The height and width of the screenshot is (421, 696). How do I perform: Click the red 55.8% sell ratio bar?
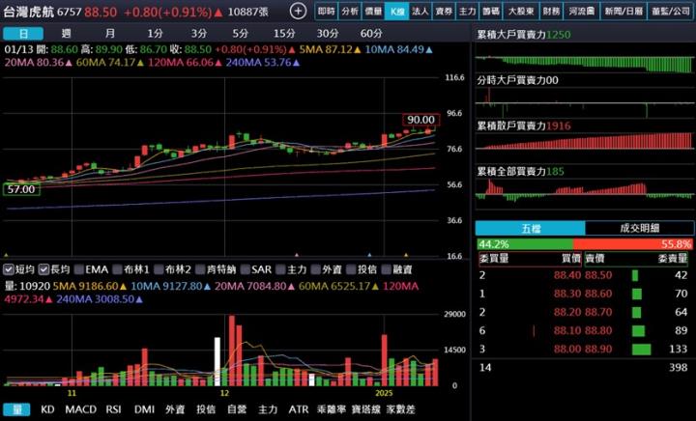click(x=633, y=244)
